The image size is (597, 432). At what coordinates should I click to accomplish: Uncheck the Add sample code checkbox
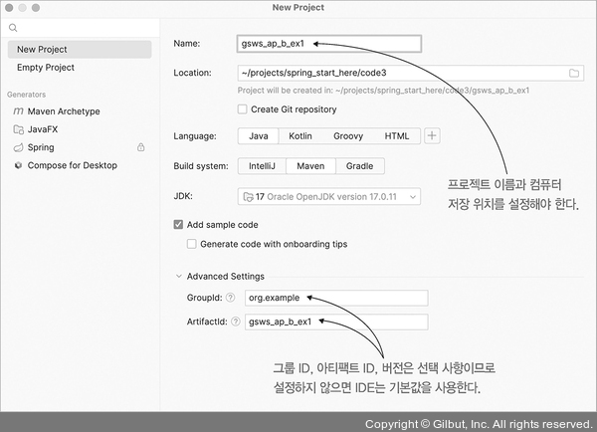tap(179, 225)
